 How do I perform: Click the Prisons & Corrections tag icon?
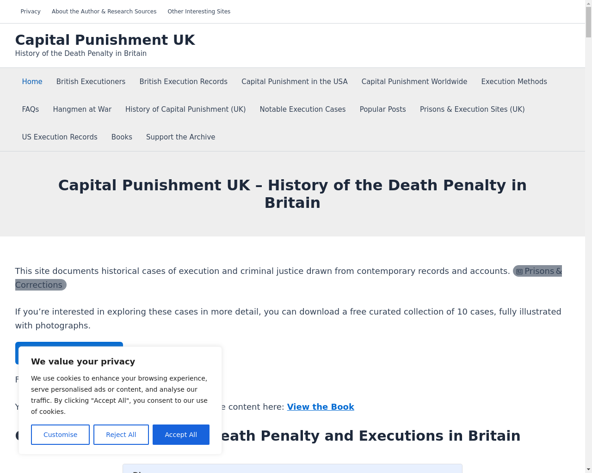pyautogui.click(x=519, y=272)
